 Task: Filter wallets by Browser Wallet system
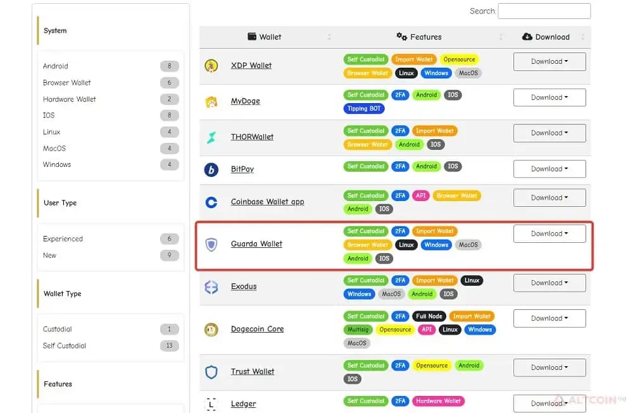[110, 83]
